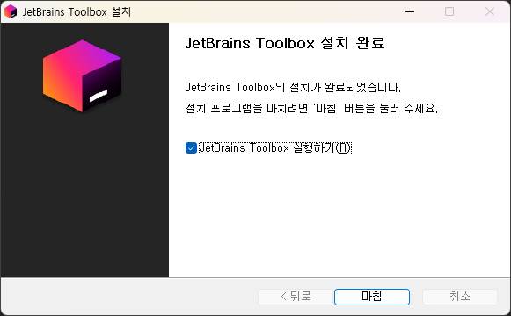The image size is (511, 316).
Task: Click text '설치 프로그램을 마치려면' instruction line
Action: click(x=311, y=108)
